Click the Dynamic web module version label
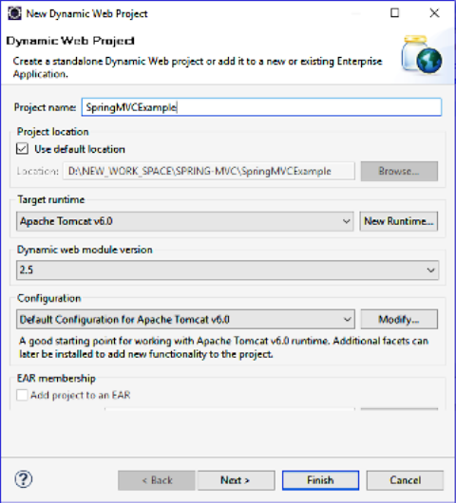The image size is (456, 503). pyautogui.click(x=85, y=250)
